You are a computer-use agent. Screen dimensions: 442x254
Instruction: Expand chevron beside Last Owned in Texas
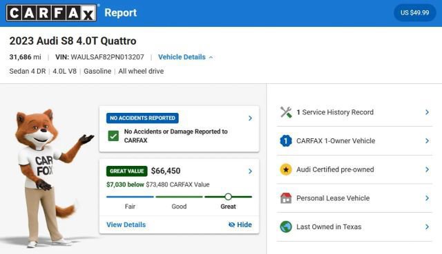(x=427, y=226)
